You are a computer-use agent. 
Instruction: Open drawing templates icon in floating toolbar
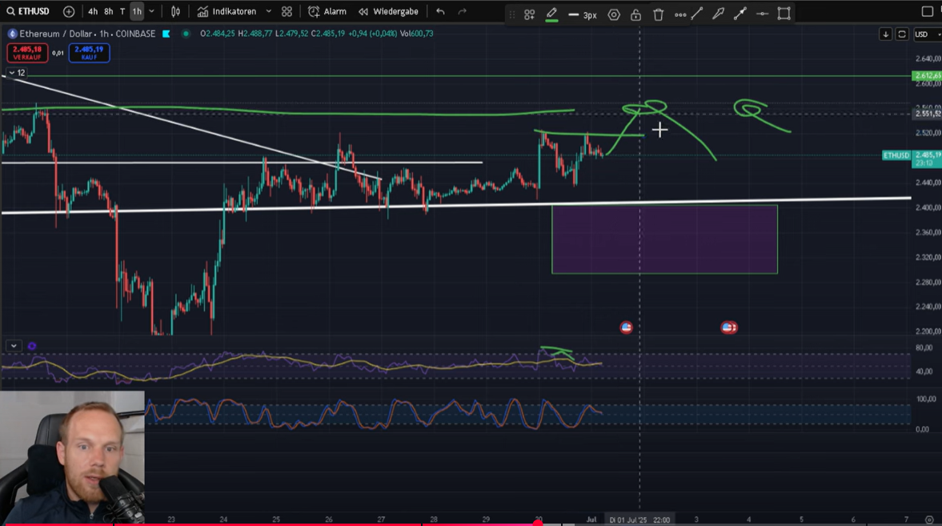[529, 14]
